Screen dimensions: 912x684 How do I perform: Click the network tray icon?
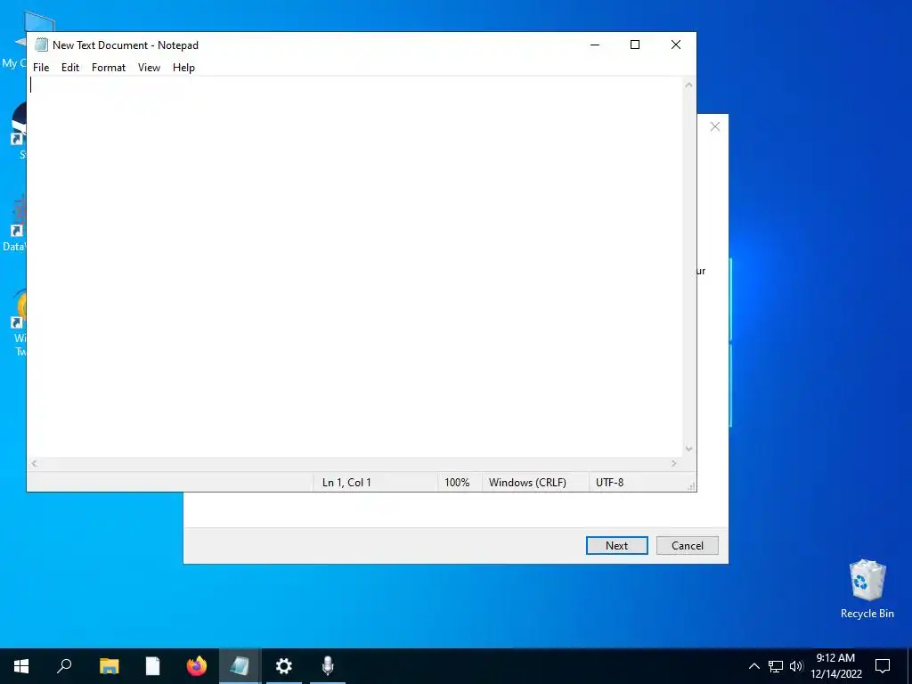(x=776, y=666)
